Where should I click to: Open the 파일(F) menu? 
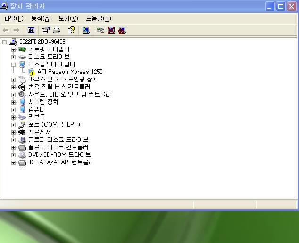pyautogui.click(x=14, y=18)
